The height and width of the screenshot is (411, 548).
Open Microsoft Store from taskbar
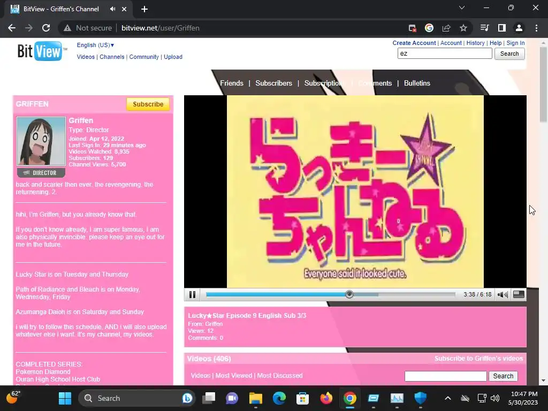pos(302,398)
